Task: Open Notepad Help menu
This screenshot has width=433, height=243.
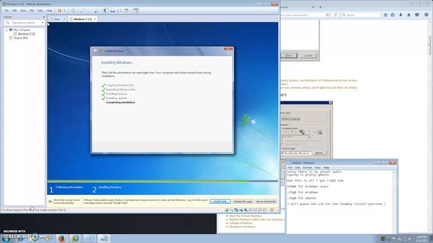Action: tap(326, 167)
